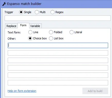
Task: Click the fourth choice input field
Action: [x=58, y=68]
